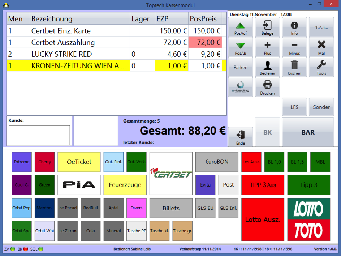
Task: Click the Orbit Whi. tile
Action: coord(44,231)
